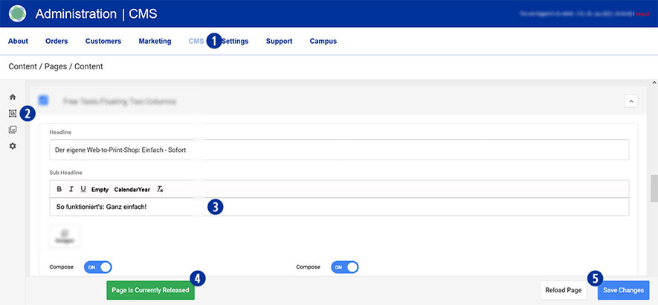Viewport: 658px width, 305px height.
Task: Click the scrollbar up arrow
Action: click(653, 83)
